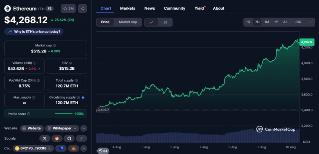Click the $515.2B market cap value

point(39,51)
